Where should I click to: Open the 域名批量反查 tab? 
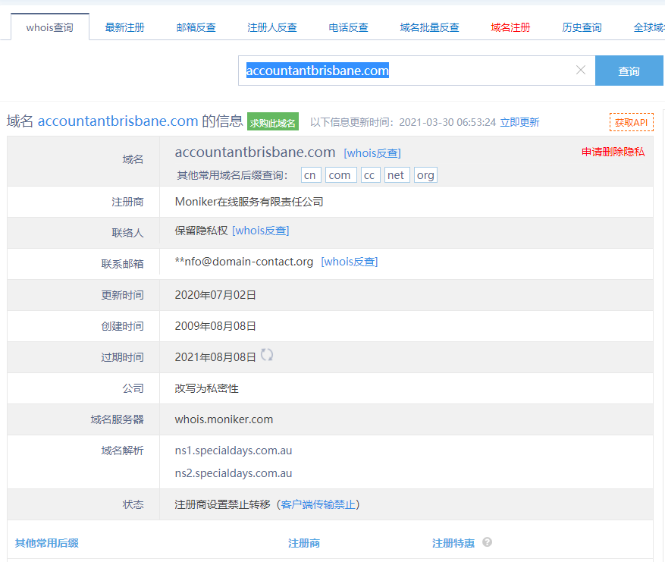(x=429, y=27)
